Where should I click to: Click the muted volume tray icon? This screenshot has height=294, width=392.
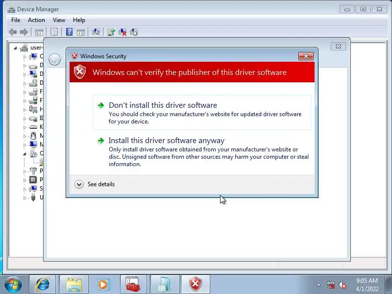coord(342,285)
